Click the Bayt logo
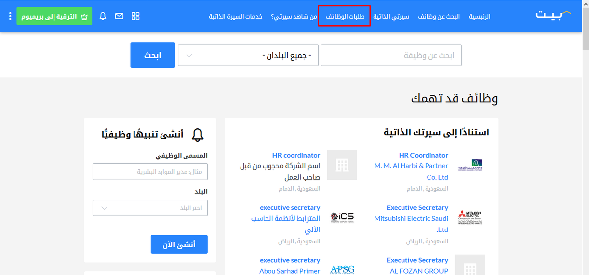Screen dimensions: 589x275 554,15
